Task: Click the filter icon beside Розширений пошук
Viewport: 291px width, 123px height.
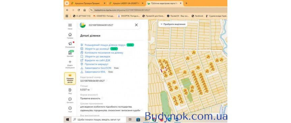Action: tap(82, 45)
